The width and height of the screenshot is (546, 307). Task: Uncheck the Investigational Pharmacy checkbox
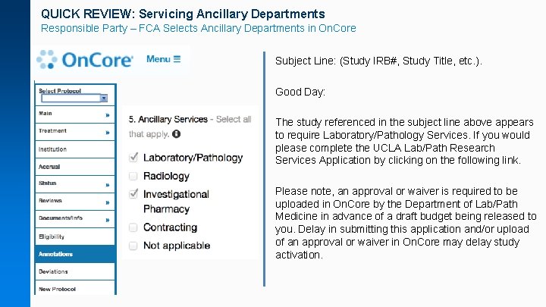[133, 194]
